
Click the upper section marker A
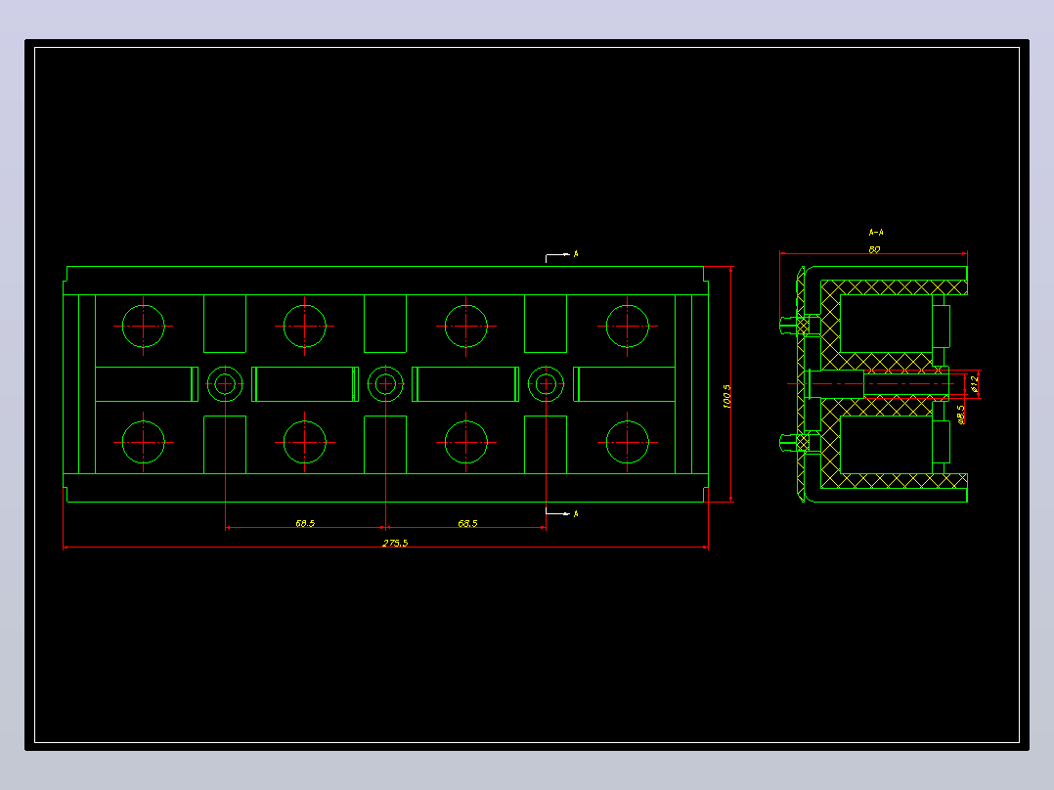(575, 254)
